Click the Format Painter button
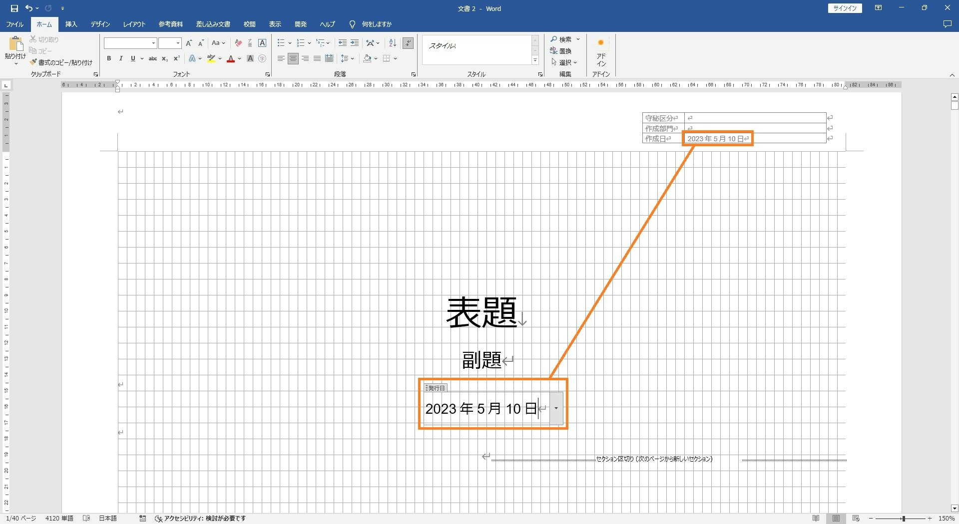The image size is (959, 524). 60,62
